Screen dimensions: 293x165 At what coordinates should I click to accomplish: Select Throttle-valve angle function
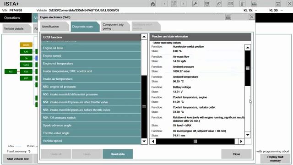(x=91, y=133)
